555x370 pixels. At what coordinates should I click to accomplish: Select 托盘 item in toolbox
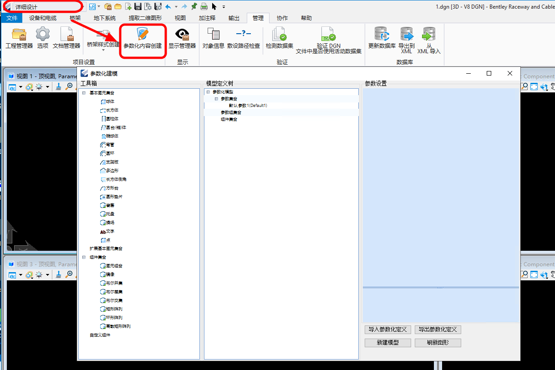tap(107, 214)
